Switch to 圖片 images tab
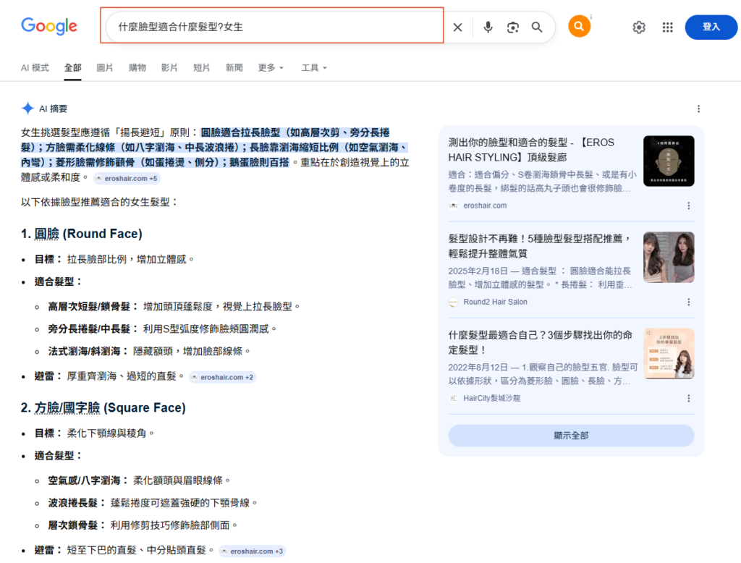 tap(105, 67)
